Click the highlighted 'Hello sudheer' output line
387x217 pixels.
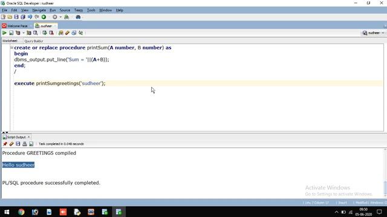[18, 165]
